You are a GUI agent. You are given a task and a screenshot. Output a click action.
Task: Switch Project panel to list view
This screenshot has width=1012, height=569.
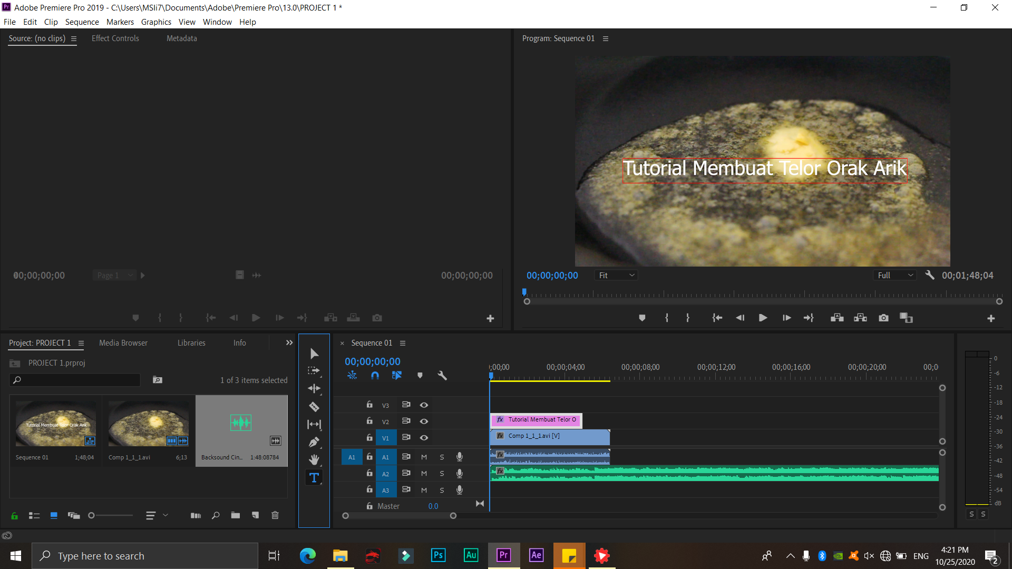pyautogui.click(x=34, y=516)
